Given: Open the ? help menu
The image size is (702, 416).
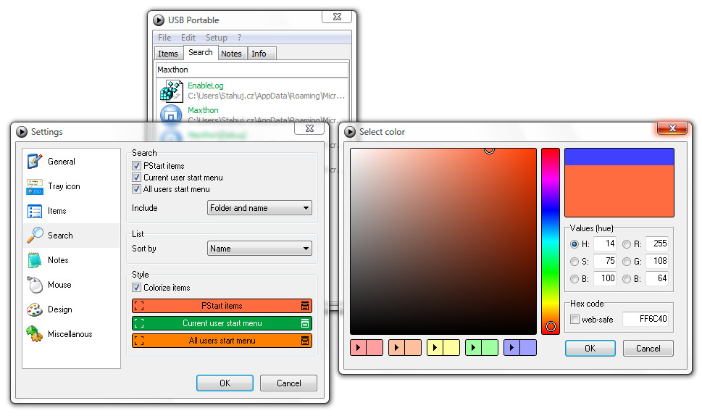Looking at the screenshot, I should 240,38.
